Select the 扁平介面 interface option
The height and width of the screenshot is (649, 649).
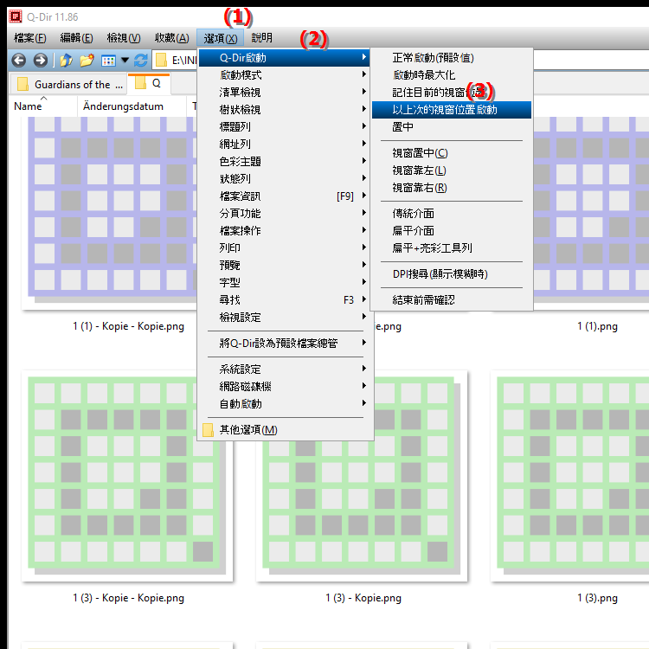click(451, 231)
